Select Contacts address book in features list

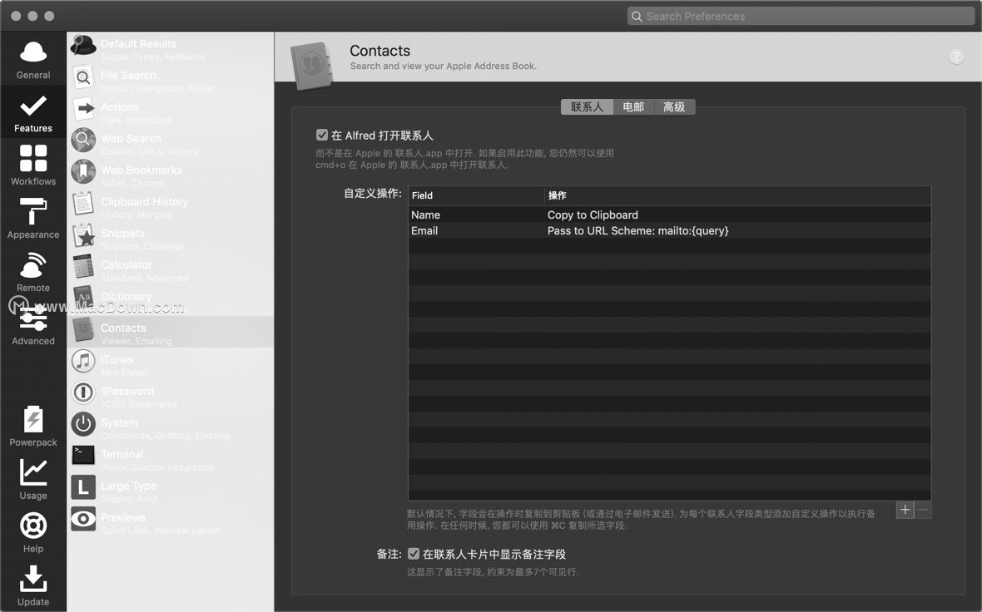pos(171,332)
